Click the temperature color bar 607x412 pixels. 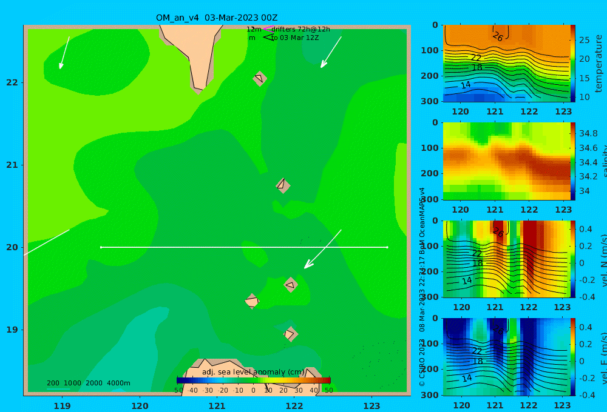573,63
